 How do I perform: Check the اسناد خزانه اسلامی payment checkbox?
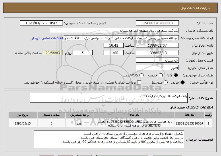pos(139,83)
